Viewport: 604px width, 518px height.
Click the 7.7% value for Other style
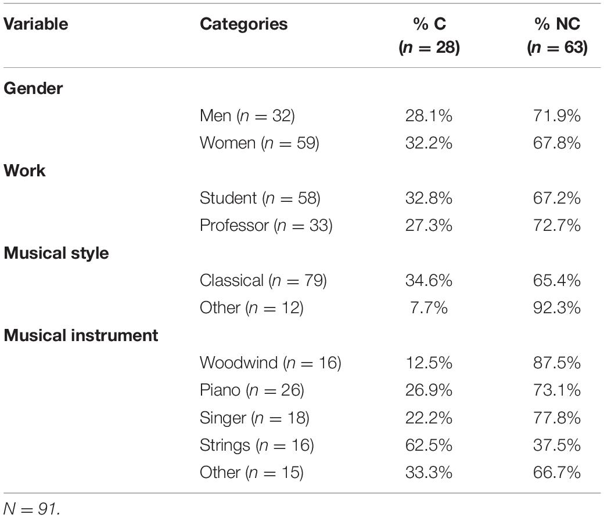click(429, 308)
